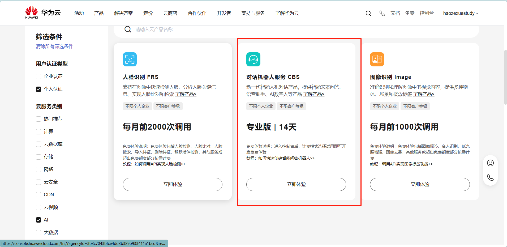Open the 开发者 menu

pos(224,13)
